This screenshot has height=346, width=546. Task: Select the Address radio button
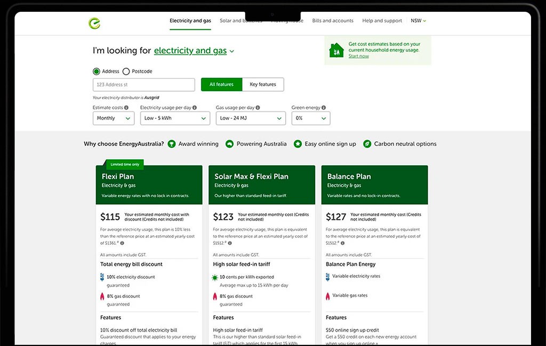tap(97, 71)
